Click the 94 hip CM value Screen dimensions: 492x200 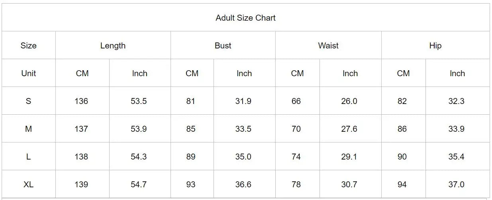click(x=402, y=185)
